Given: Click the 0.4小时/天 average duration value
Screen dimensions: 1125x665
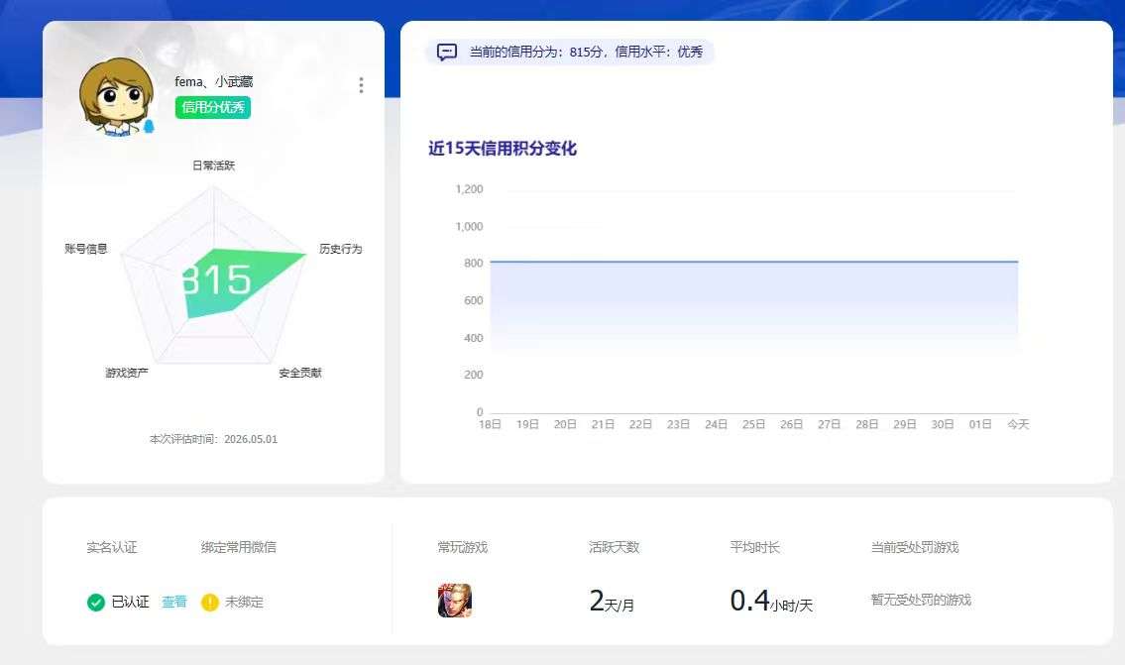Looking at the screenshot, I should [x=771, y=602].
